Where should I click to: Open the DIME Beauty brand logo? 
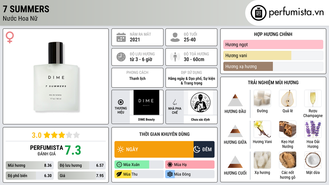click(147, 102)
